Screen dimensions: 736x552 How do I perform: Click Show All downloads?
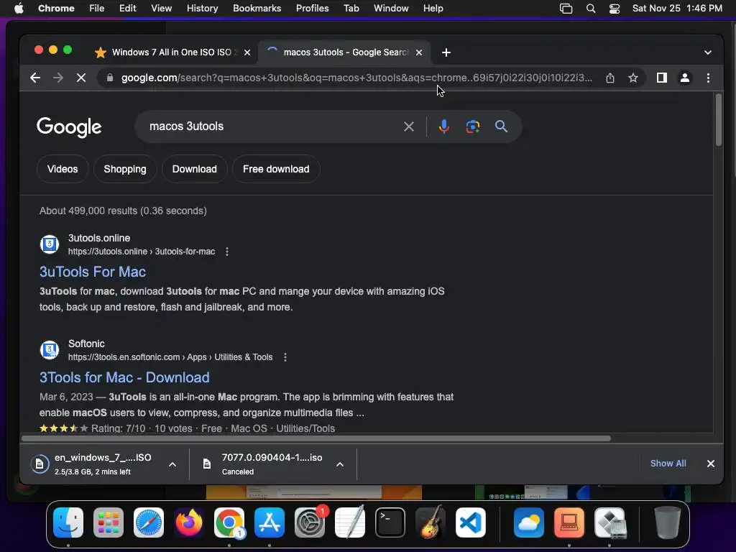pos(668,464)
